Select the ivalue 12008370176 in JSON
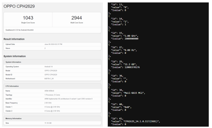The height and width of the screenshot is (128, 212). click(132, 67)
